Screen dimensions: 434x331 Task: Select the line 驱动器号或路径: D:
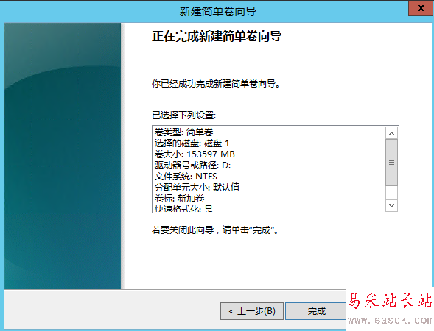[192, 165]
